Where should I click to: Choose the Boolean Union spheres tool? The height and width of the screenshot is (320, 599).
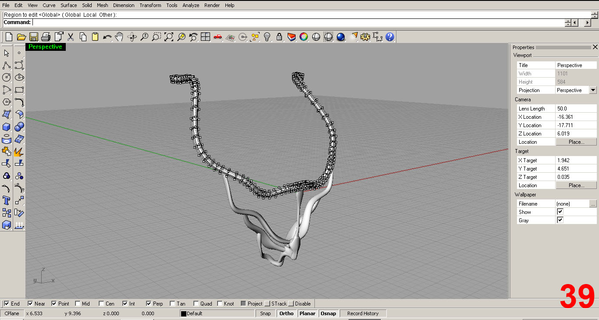tap(19, 127)
